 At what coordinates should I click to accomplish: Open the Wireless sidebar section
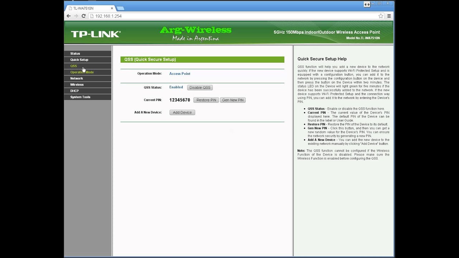pos(77,85)
